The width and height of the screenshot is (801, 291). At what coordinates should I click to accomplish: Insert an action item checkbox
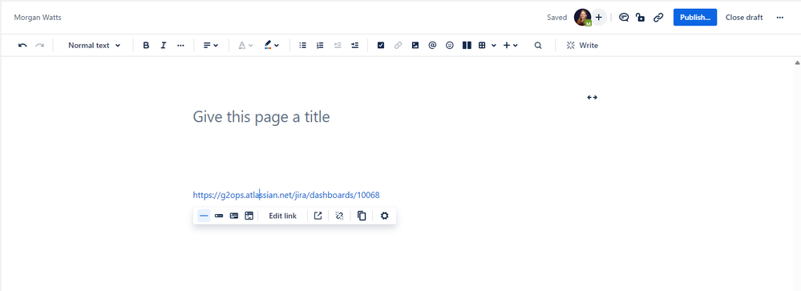(x=381, y=46)
